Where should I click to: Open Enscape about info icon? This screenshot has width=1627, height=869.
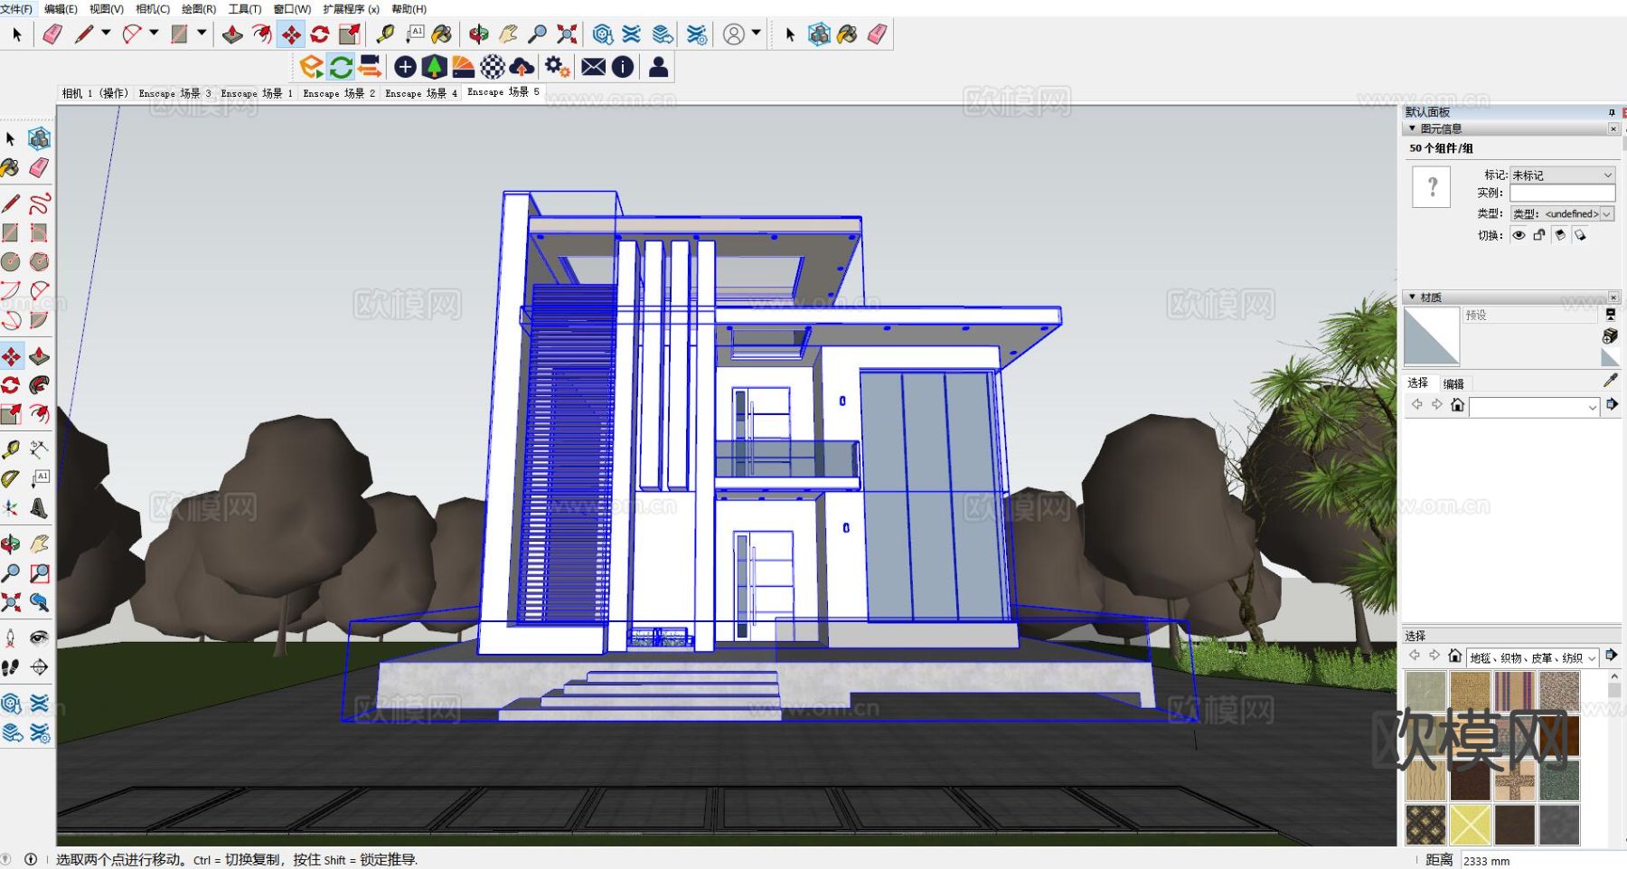(x=623, y=66)
